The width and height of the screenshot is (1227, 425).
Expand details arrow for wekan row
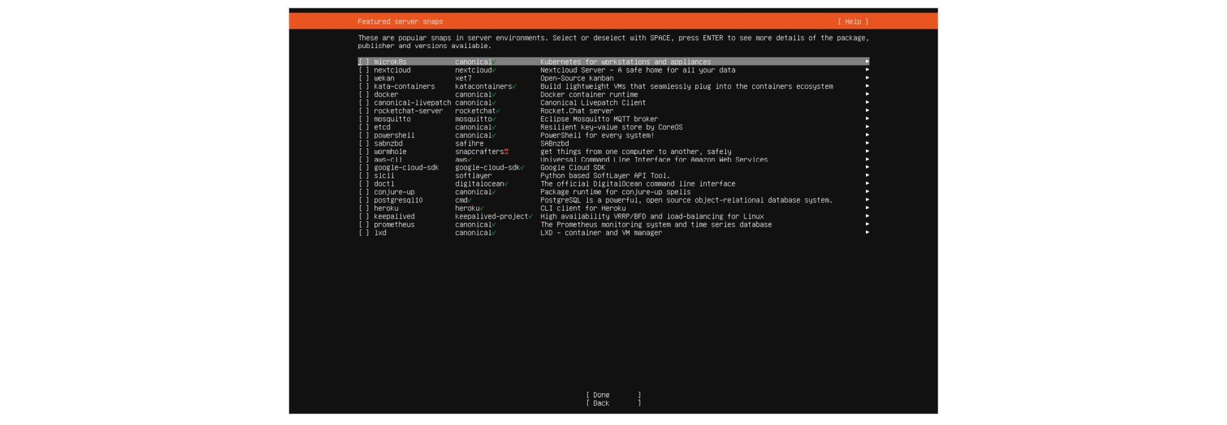[867, 79]
